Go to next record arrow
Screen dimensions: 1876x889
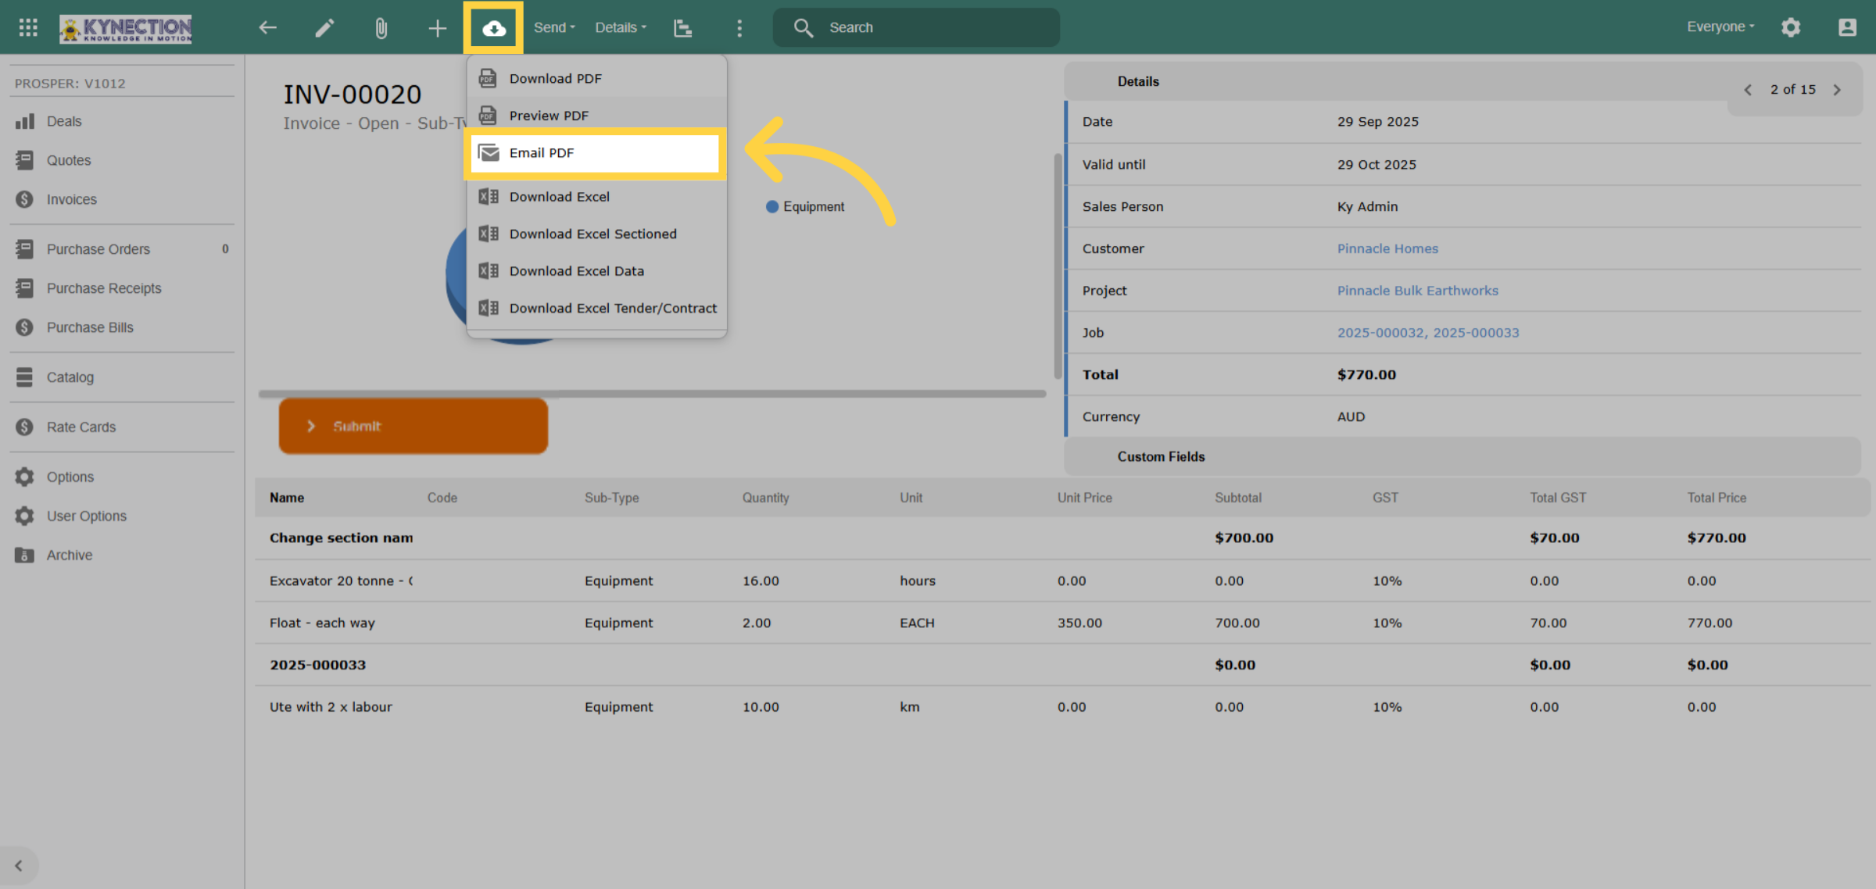pos(1837,90)
